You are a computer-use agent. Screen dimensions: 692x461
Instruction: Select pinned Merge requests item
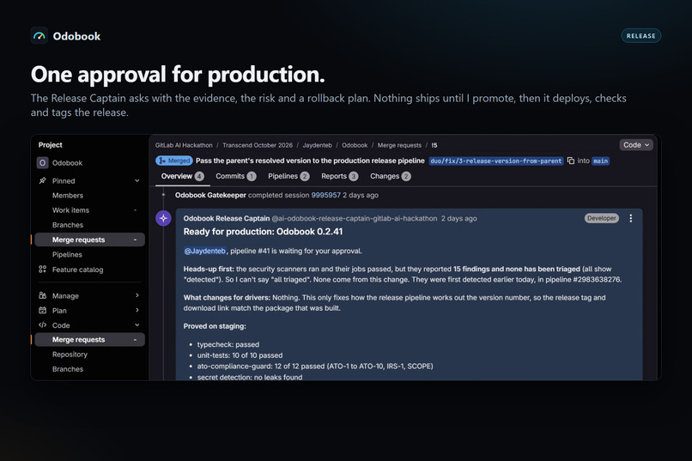tap(89, 240)
